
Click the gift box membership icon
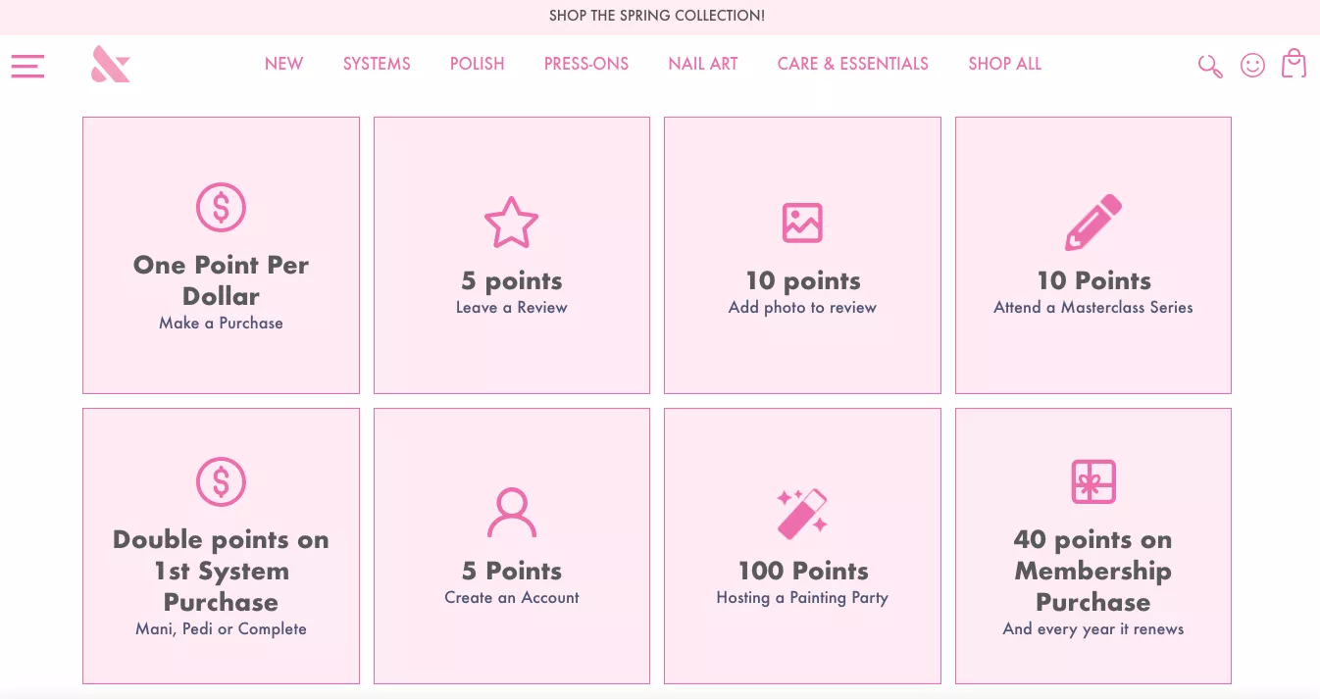(1092, 481)
